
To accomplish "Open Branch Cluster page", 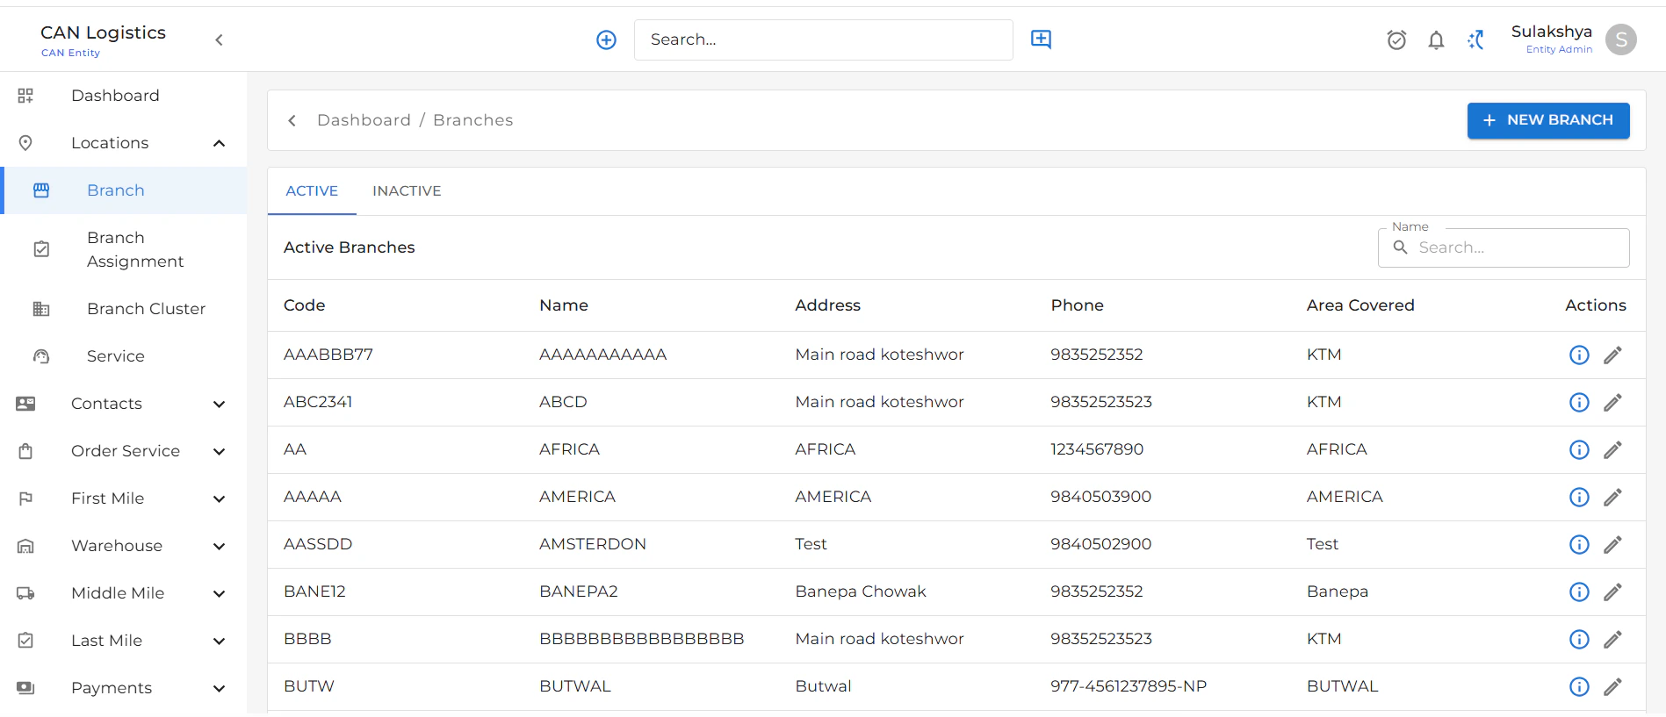I will [x=123, y=309].
